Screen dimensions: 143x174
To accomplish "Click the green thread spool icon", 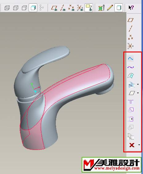I will tap(101, 8).
